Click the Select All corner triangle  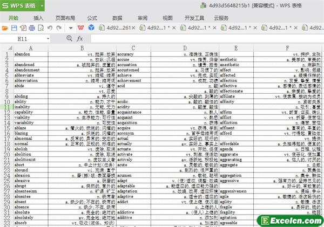[x=10, y=49]
